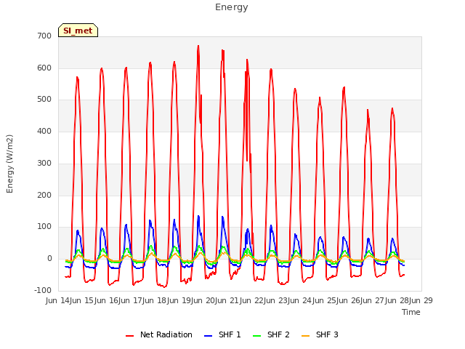Image resolution: width=465 pixels, height=349 pixels.
Task: Select the SHF 3 legend label
Action: [x=327, y=334]
